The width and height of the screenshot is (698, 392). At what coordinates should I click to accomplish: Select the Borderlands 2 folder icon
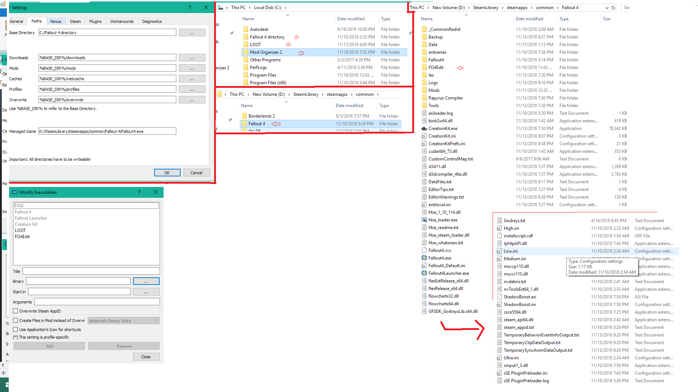[244, 116]
